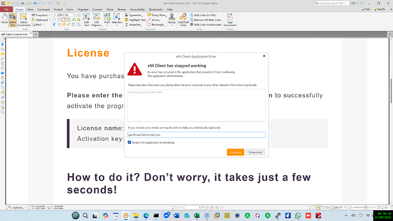
Task: Click the Selection tool in Objects group
Action: pyautogui.click(x=117, y=20)
